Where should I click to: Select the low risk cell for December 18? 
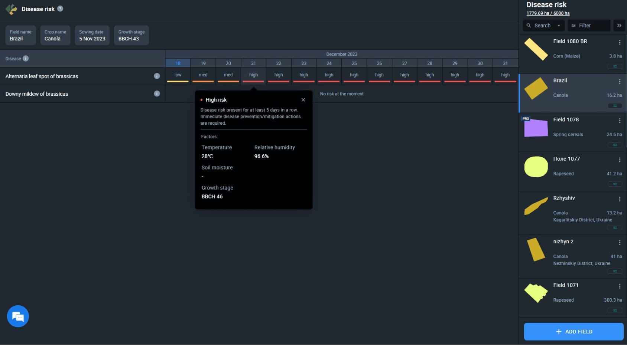(x=178, y=76)
